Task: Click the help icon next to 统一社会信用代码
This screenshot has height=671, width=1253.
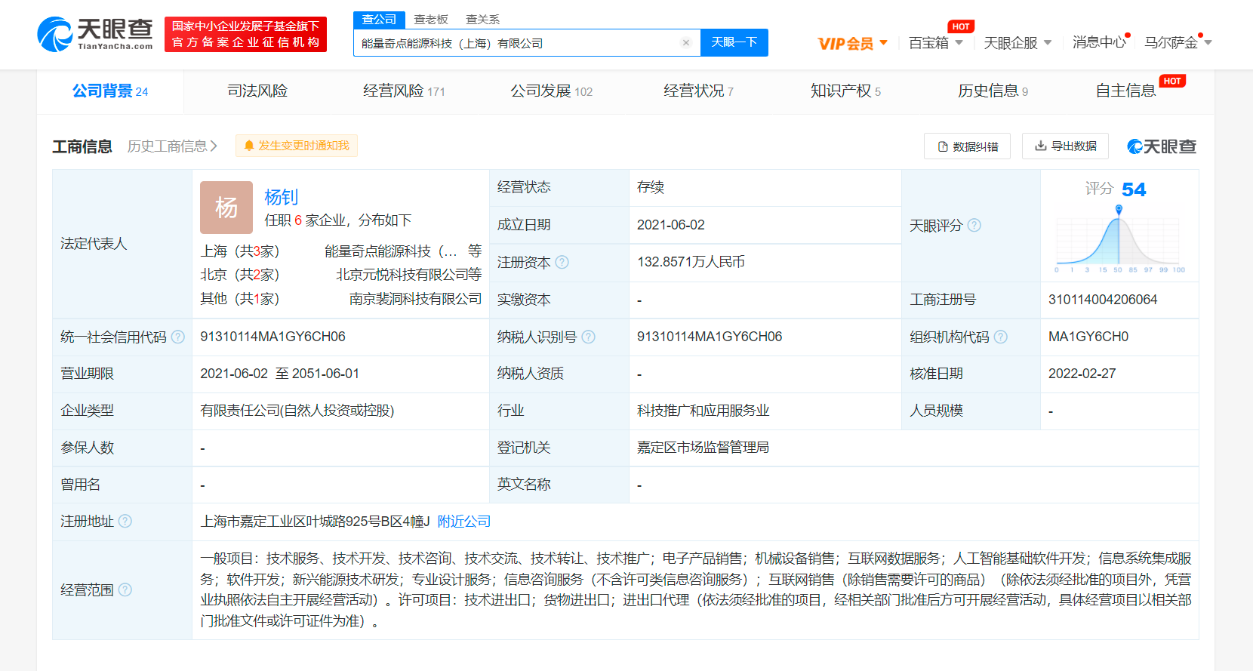Action: point(178,337)
